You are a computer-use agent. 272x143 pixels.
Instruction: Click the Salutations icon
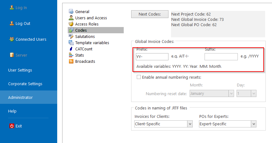point(71,36)
